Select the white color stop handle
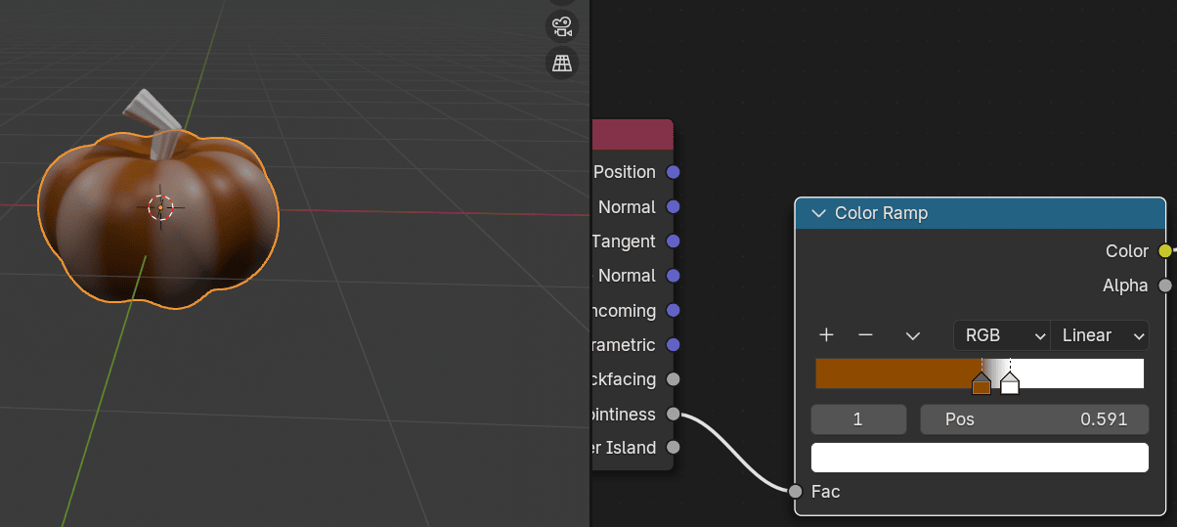The height and width of the screenshot is (527, 1177). click(x=1010, y=385)
